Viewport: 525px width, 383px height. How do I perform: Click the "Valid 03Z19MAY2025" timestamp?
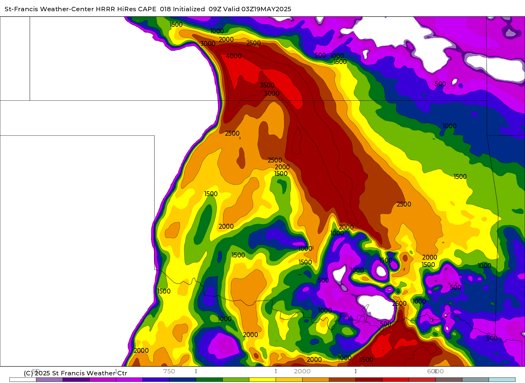(257, 9)
